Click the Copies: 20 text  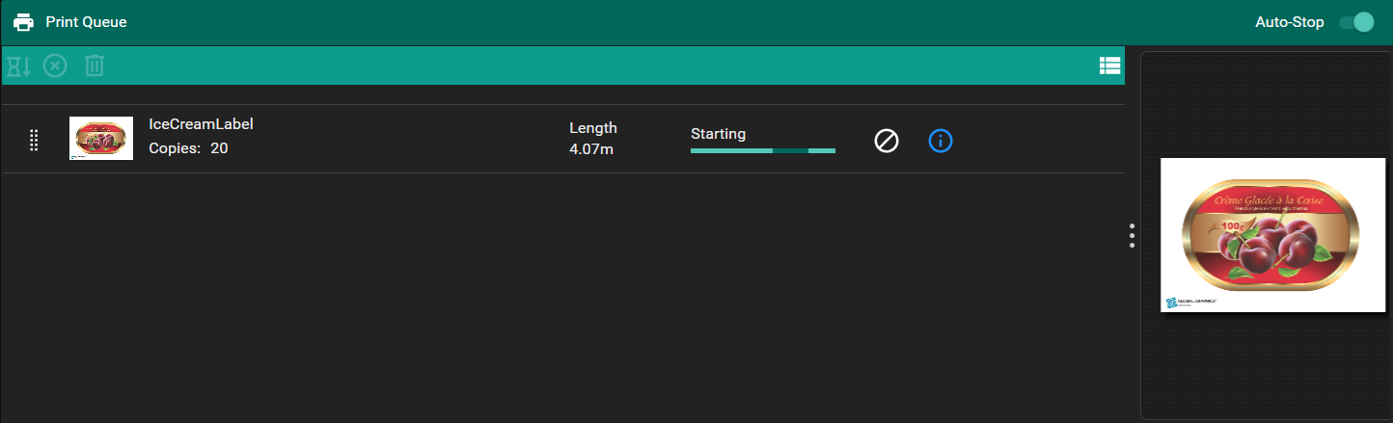pyautogui.click(x=188, y=148)
